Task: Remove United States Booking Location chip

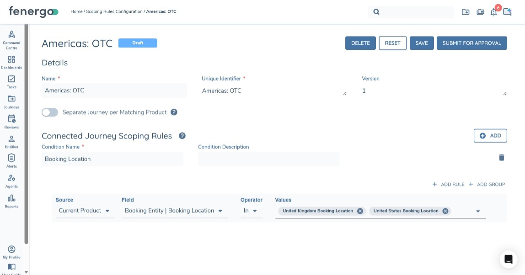Action: (445, 211)
